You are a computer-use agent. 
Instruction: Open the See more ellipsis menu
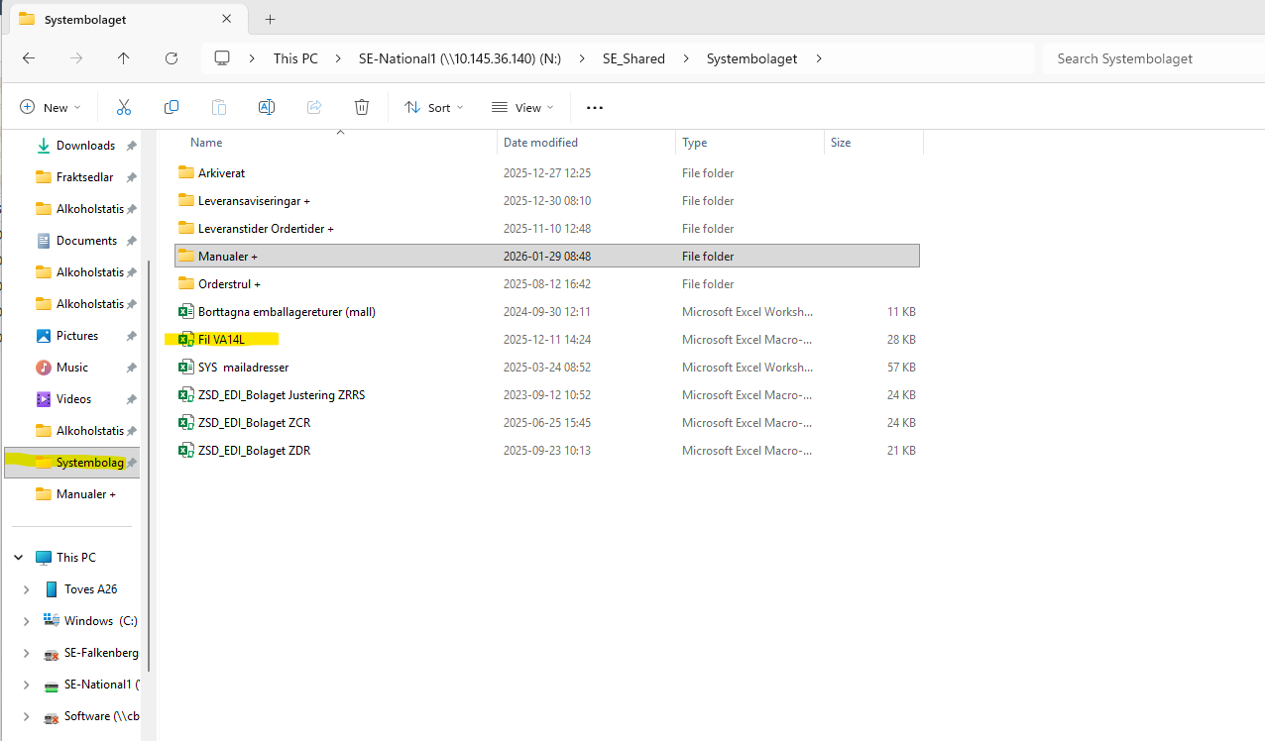tap(594, 107)
